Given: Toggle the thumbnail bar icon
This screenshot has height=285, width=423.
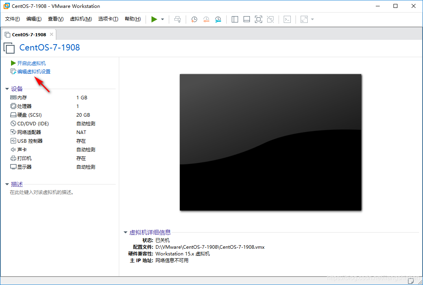Looking at the screenshot, I should coord(246,19).
